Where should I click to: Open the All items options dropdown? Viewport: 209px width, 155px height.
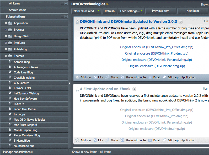pyautogui.click(x=66, y=3)
